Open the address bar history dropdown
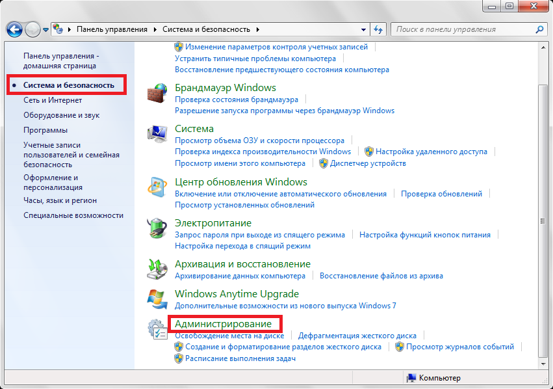The height and width of the screenshot is (389, 553). [x=363, y=30]
